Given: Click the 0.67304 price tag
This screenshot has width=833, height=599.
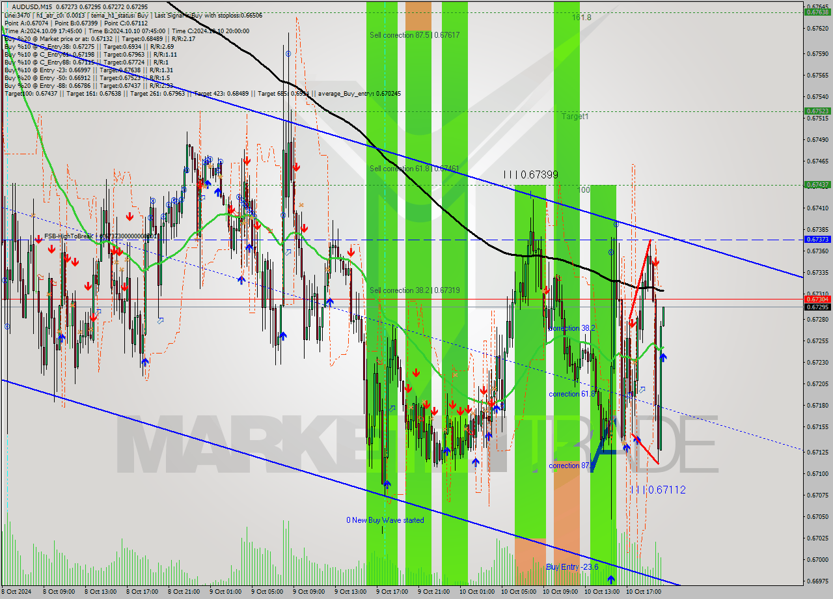Looking at the screenshot, I should pos(817,299).
